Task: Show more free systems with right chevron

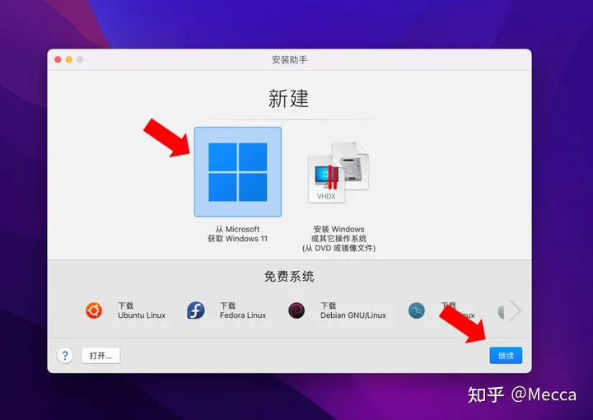Action: 515,310
